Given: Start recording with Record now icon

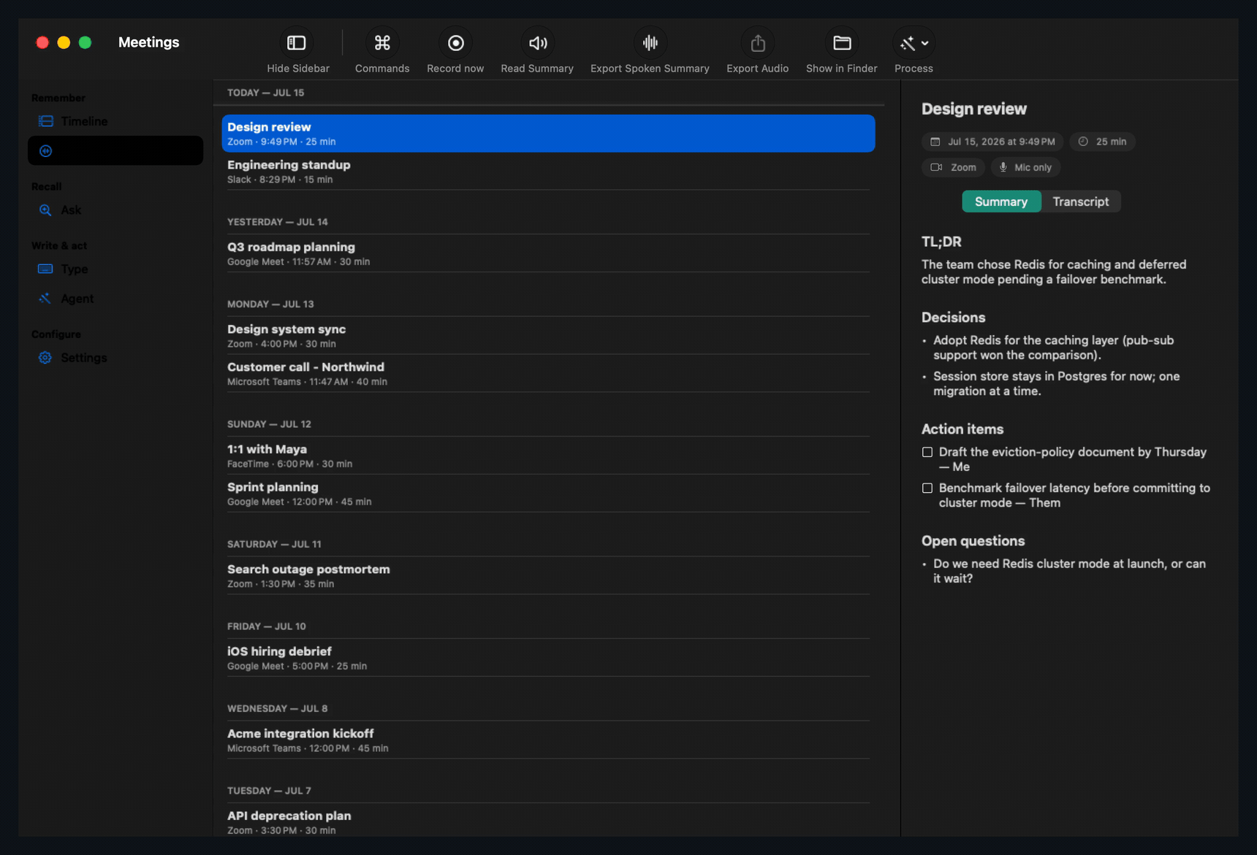Looking at the screenshot, I should (455, 43).
